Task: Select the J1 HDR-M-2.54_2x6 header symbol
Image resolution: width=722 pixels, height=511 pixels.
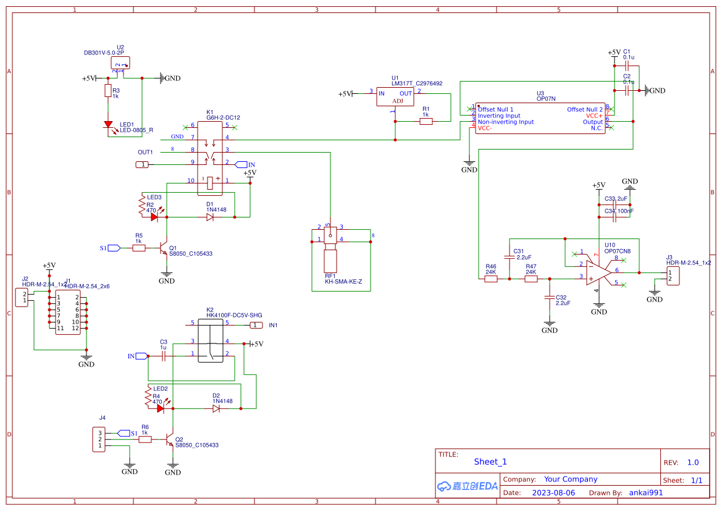Action: click(68, 313)
